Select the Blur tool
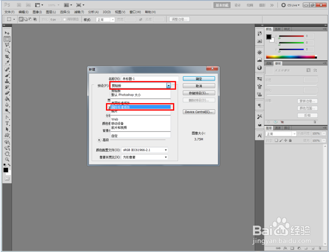Viewport: 329px width, 252px height. click(7, 104)
